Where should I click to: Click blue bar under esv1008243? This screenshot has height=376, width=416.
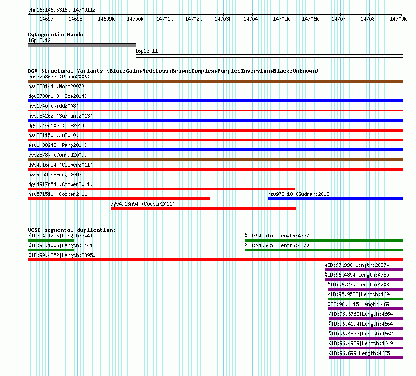215,150
